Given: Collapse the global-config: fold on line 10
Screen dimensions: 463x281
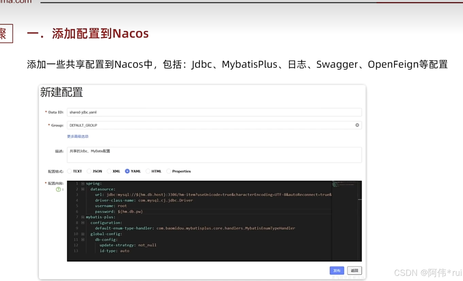Looking at the screenshot, I should (x=83, y=234).
